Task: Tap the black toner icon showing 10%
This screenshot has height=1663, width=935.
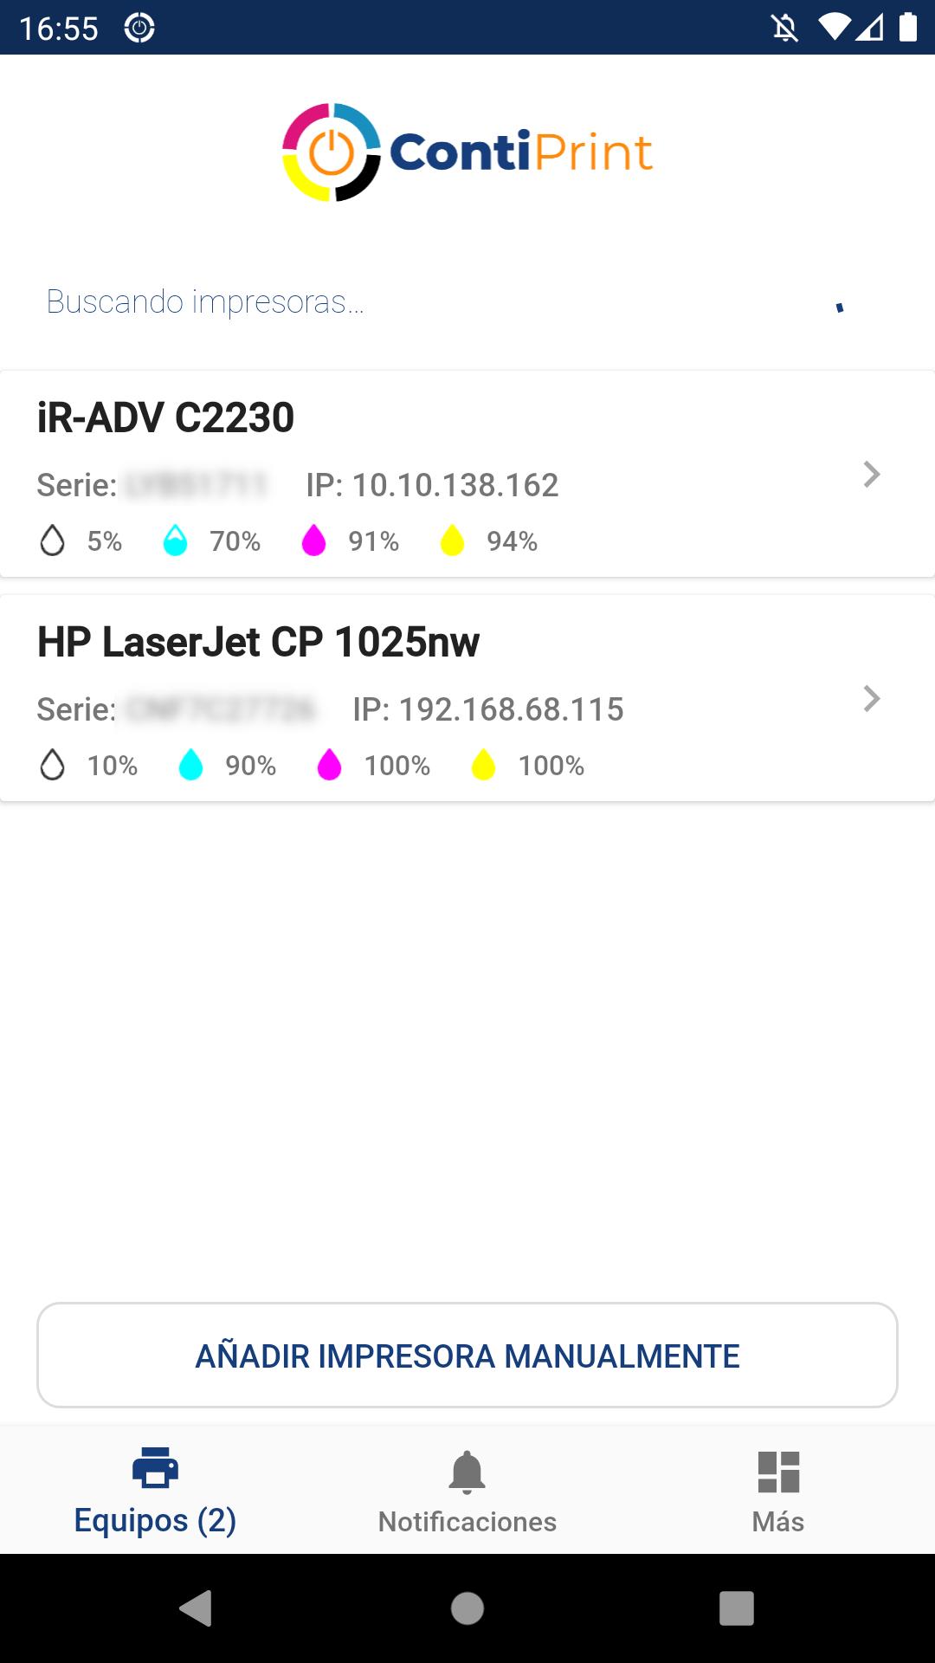Action: 53,765
